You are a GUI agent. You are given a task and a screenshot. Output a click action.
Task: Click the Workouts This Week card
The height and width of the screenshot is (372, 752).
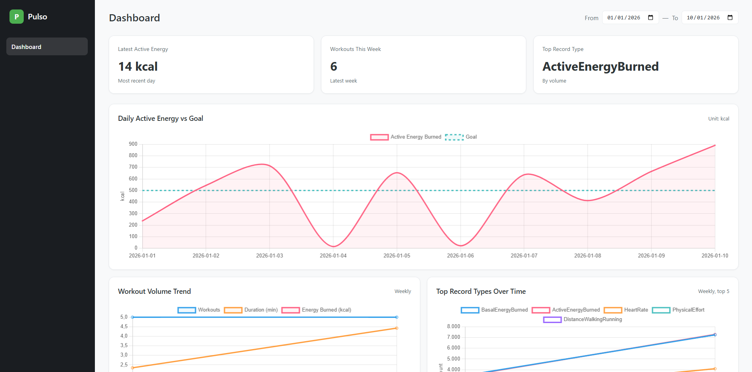(423, 64)
